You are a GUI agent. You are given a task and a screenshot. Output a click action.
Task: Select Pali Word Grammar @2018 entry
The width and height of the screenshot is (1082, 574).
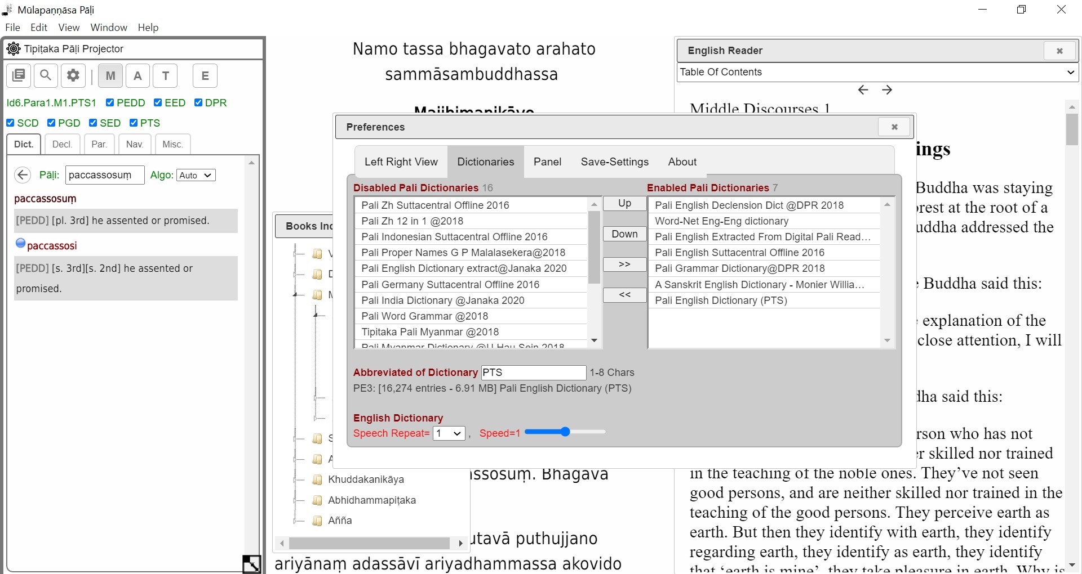tap(471, 316)
